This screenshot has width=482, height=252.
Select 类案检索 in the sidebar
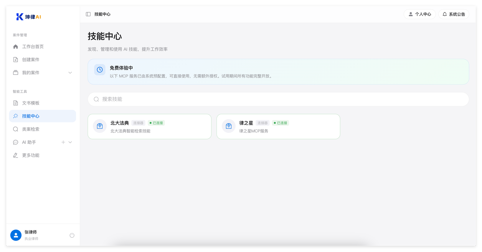pos(42,129)
